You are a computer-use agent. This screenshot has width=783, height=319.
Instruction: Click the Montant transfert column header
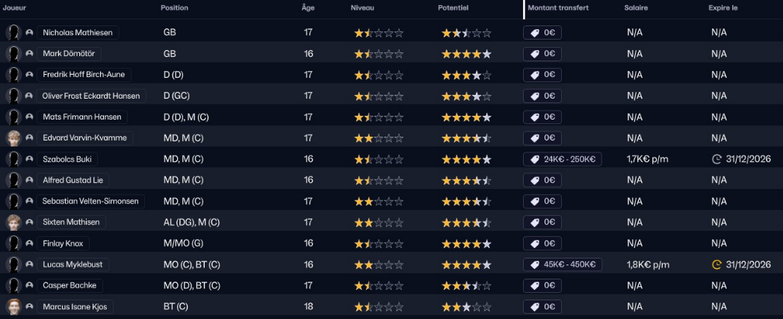[558, 7]
